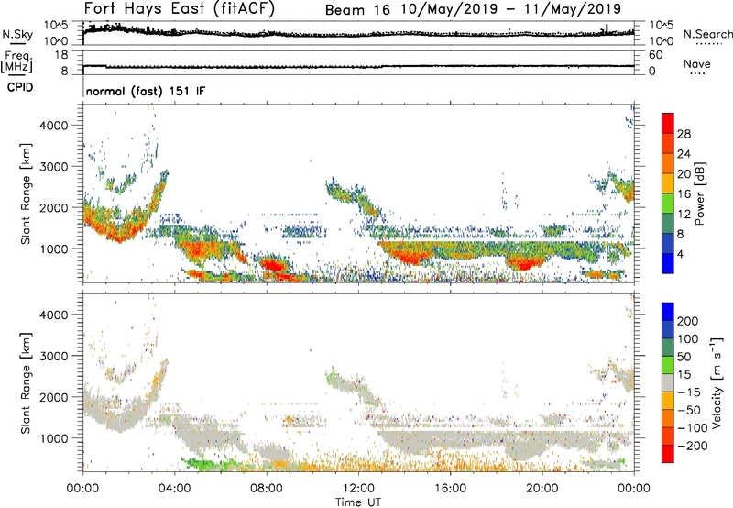Image resolution: width=733 pixels, height=508 pixels.
Task: Click the "Time UT" axis title
Action: tap(358, 502)
